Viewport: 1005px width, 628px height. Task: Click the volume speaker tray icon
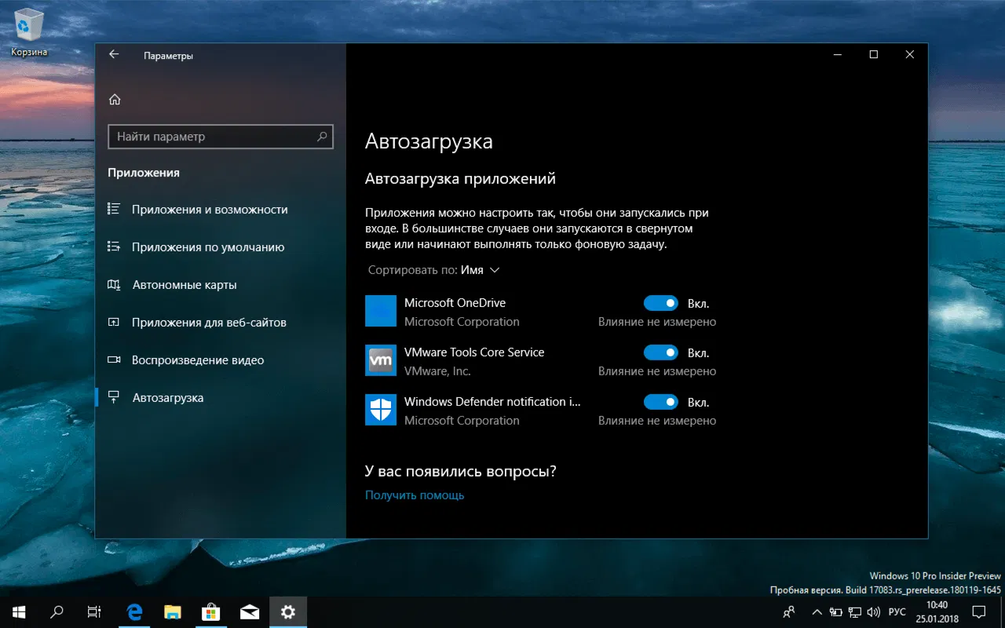tap(872, 612)
